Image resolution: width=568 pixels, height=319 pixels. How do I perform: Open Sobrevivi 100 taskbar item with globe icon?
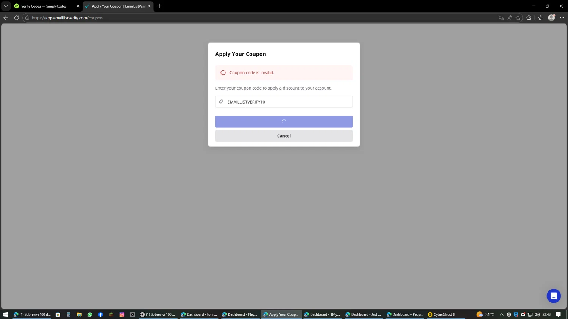[158, 314]
